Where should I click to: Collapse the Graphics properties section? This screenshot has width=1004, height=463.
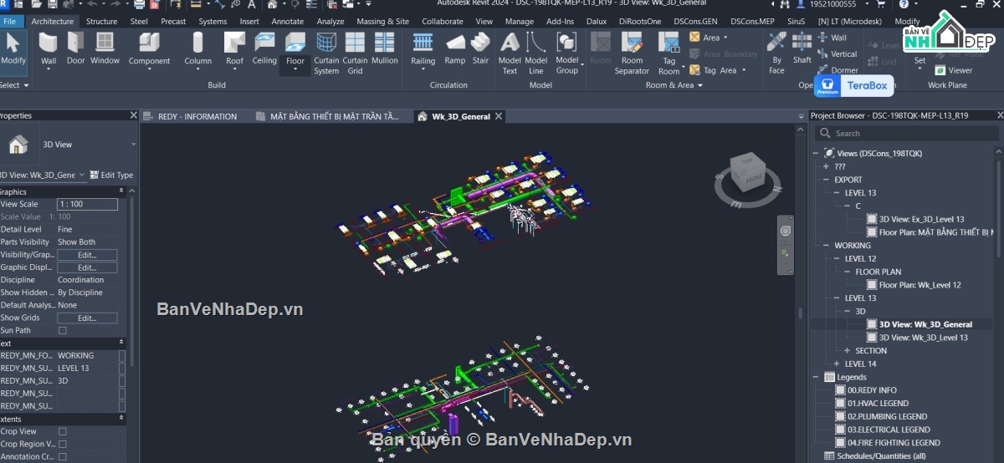tap(120, 191)
